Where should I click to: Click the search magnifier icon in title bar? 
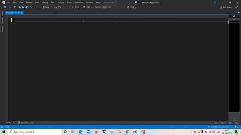click(136, 3)
